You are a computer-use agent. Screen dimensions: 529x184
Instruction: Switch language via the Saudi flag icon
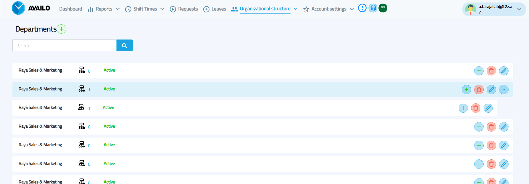coord(383,8)
